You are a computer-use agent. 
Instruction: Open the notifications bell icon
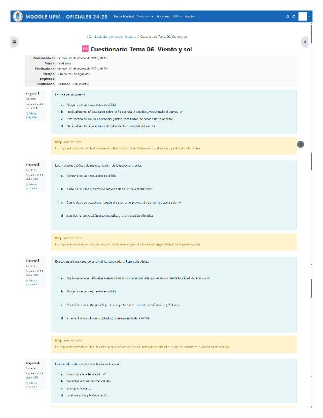pos(288,17)
